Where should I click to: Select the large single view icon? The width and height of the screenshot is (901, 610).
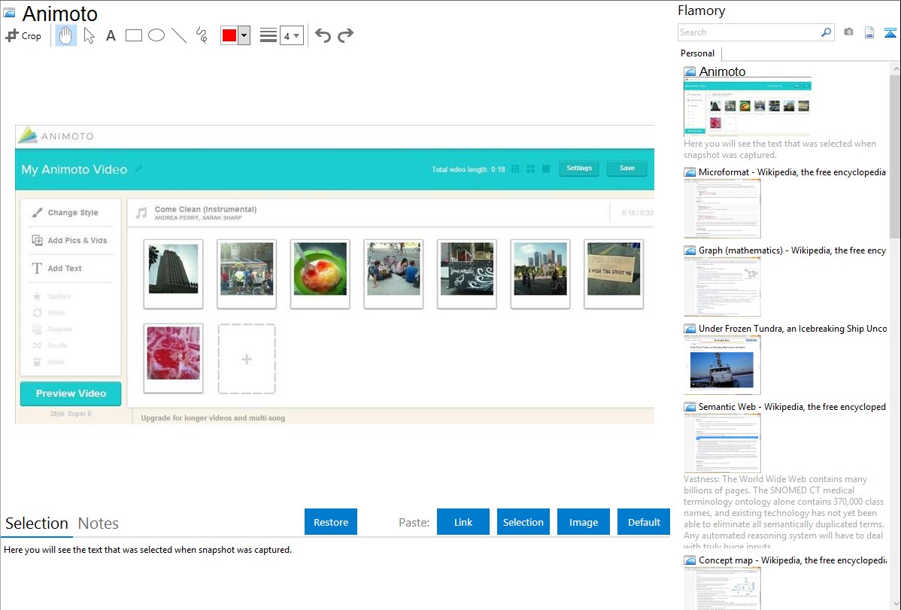tap(546, 169)
